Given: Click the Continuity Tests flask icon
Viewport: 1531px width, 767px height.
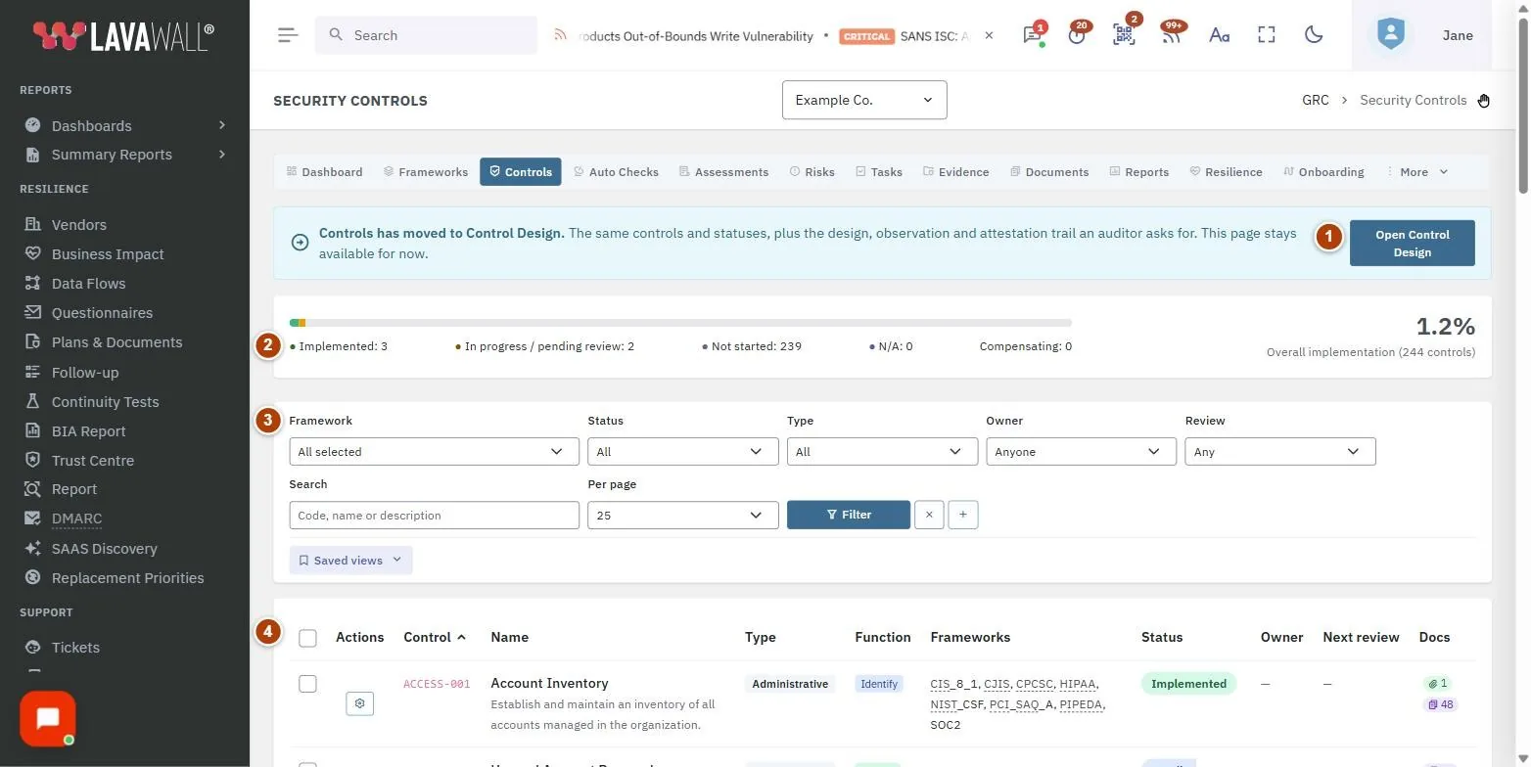Looking at the screenshot, I should 33,401.
